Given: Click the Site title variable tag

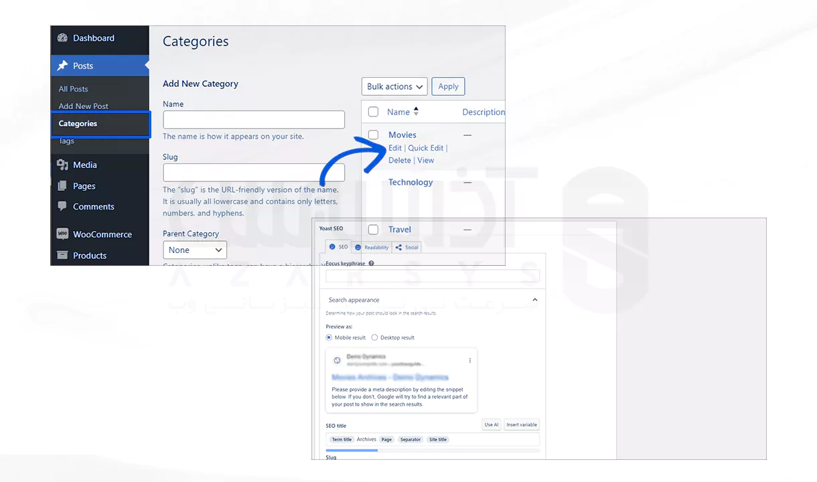Looking at the screenshot, I should pos(438,439).
